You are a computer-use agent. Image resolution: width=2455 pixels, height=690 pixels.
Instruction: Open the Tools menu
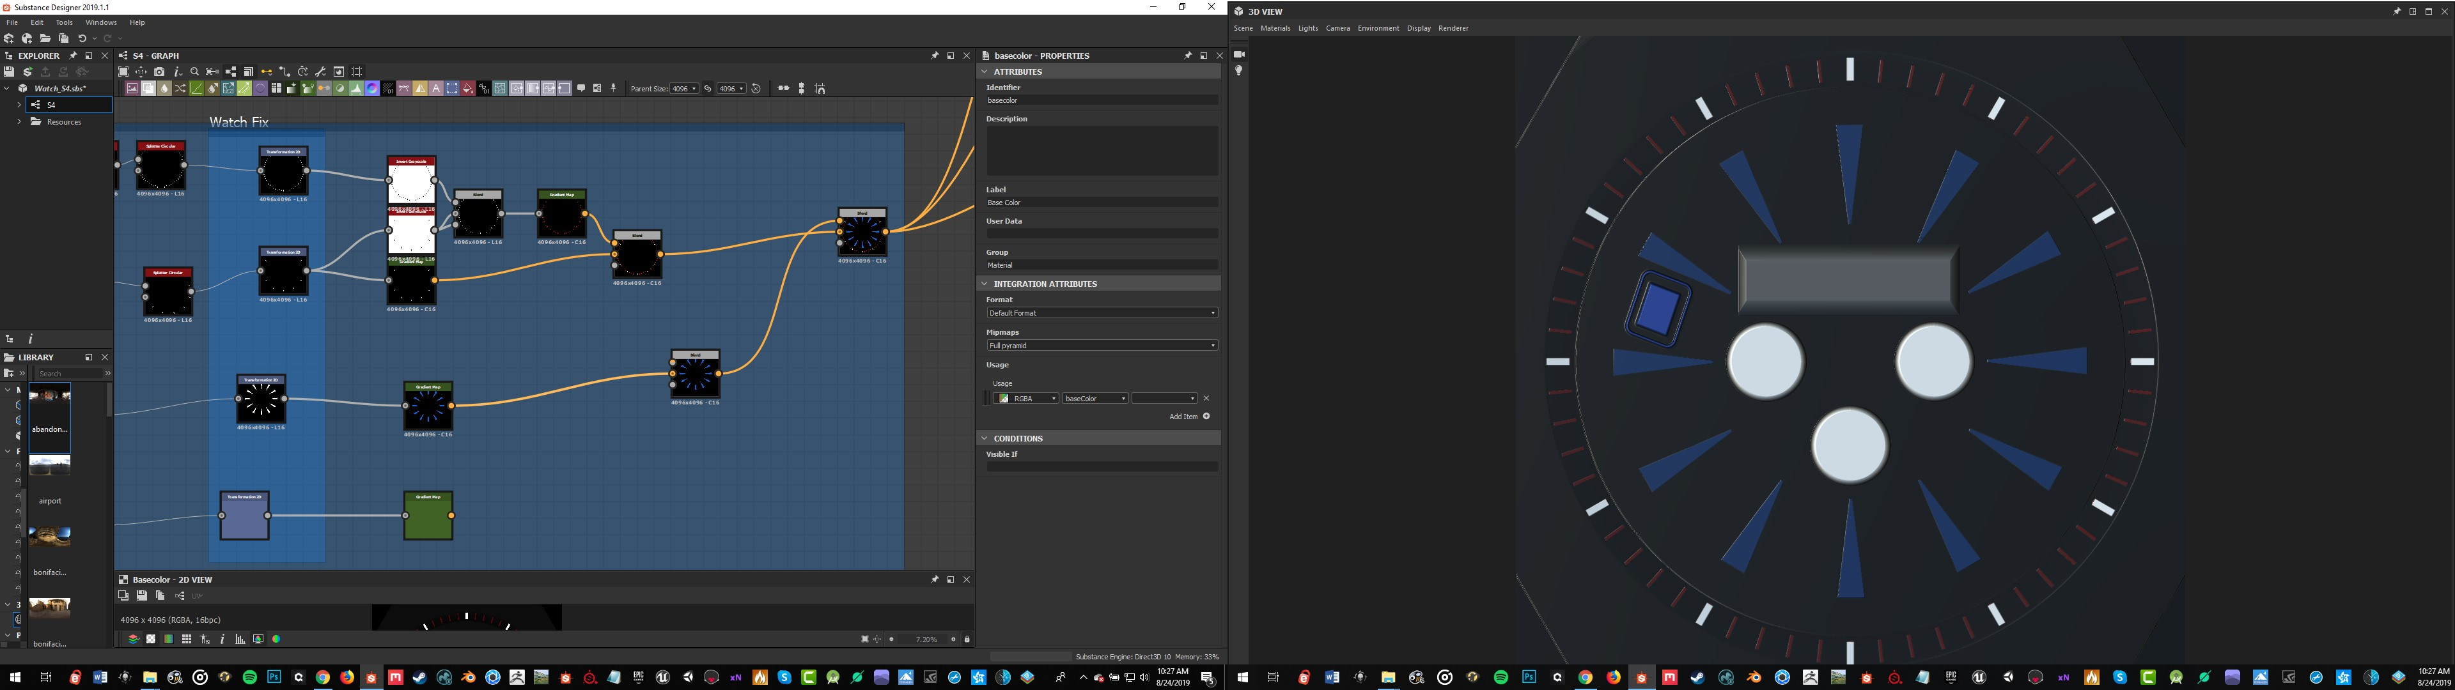64,22
